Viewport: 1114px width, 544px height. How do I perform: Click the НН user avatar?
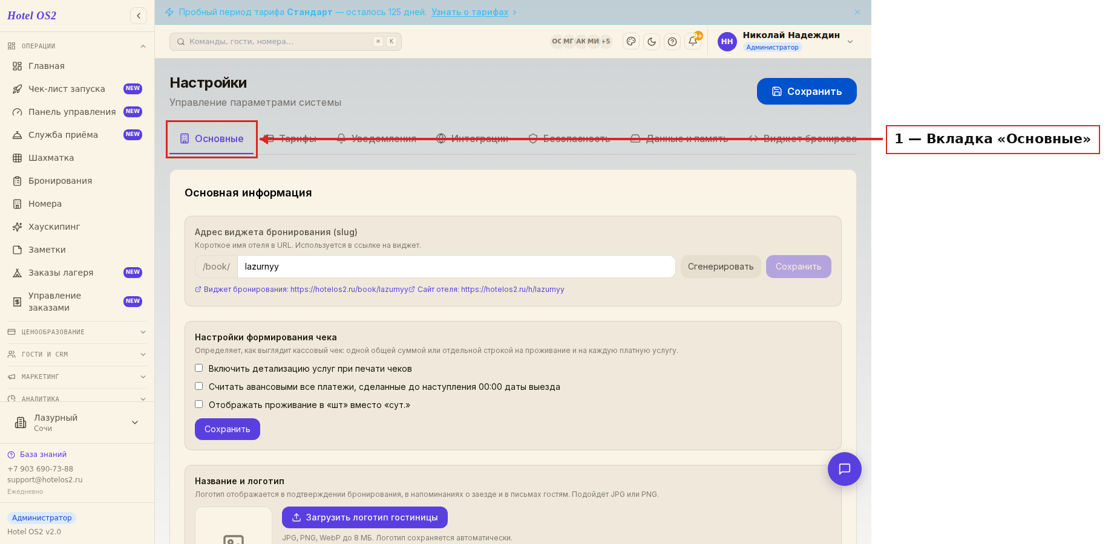(727, 42)
